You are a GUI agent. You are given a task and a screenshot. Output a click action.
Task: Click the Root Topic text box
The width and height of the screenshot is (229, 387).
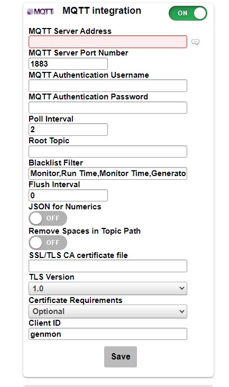tap(108, 151)
